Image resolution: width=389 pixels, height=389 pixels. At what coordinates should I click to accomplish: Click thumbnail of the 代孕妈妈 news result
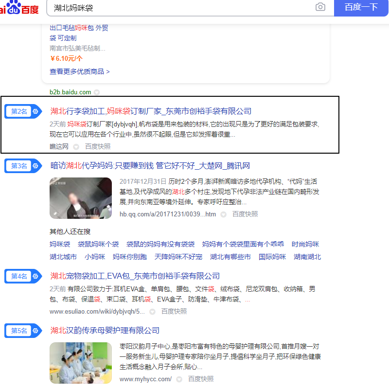click(81, 198)
